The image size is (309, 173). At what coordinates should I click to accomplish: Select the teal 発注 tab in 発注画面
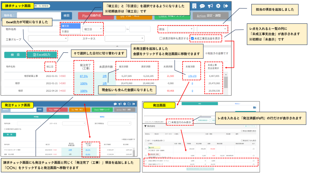[x=200, y=104]
